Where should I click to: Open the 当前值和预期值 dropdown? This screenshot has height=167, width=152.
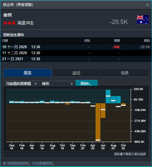(21, 84)
